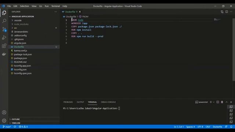Select the first terminal instance icon in the list
Screen dimensions: 235x132
tap(231, 107)
